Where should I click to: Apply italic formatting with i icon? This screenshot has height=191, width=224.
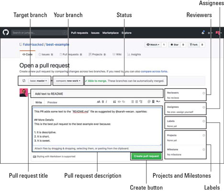pos(106,102)
